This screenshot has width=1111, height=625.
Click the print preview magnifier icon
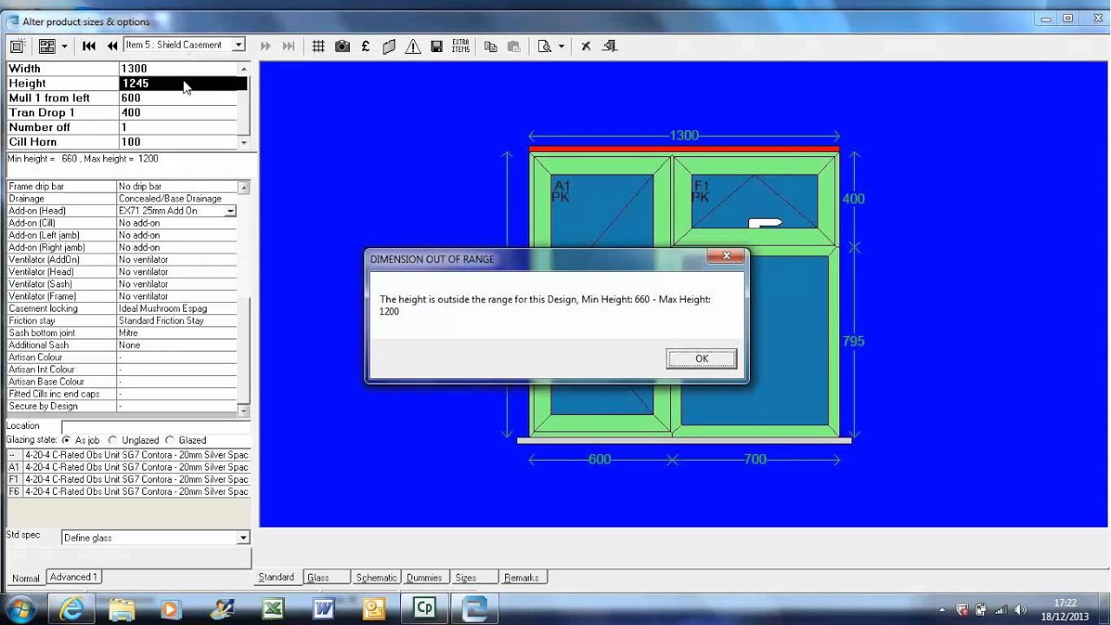(x=545, y=46)
